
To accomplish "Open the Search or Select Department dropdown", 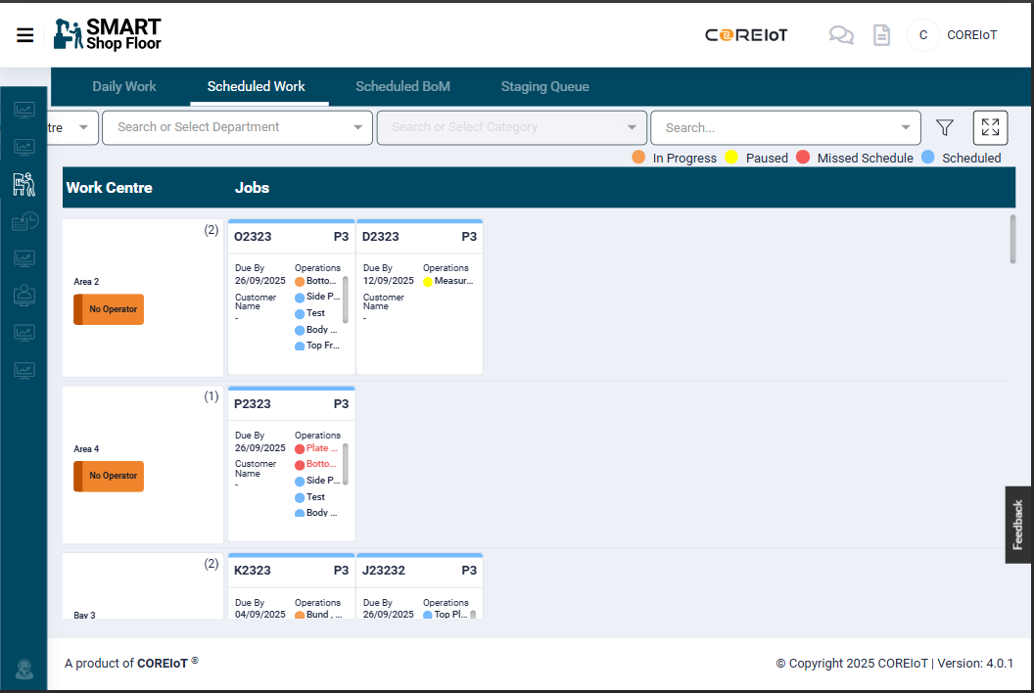I will [237, 127].
